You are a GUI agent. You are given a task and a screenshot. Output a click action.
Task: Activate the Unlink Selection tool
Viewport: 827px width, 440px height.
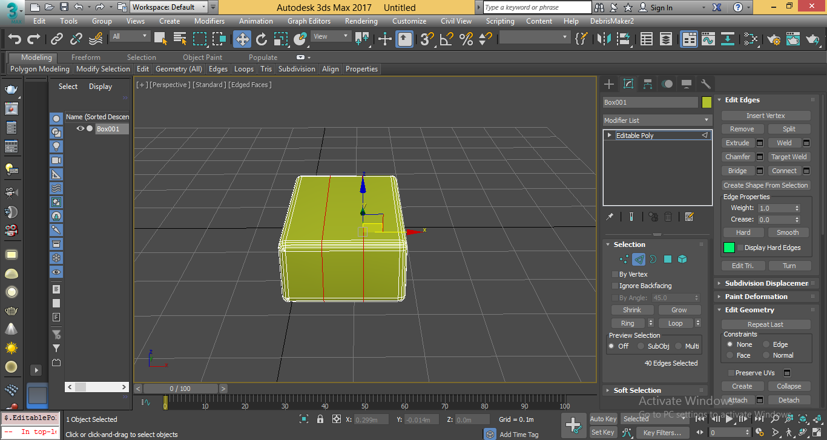[x=76, y=39]
